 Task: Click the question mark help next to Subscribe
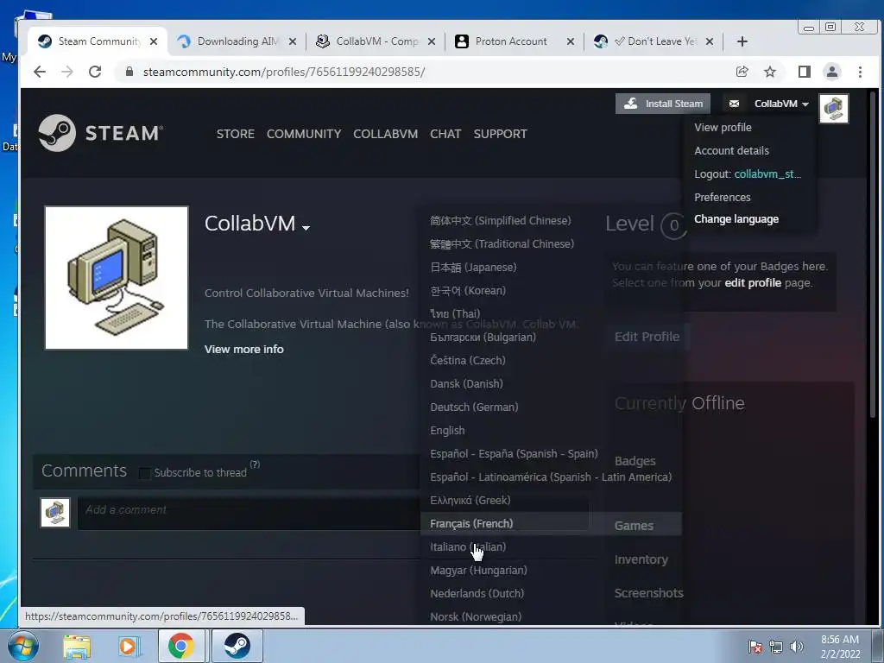click(x=255, y=464)
